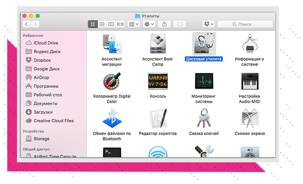Click the Дисковая утилита label
Viewport: 303px width, 184px height.
pos(204,59)
